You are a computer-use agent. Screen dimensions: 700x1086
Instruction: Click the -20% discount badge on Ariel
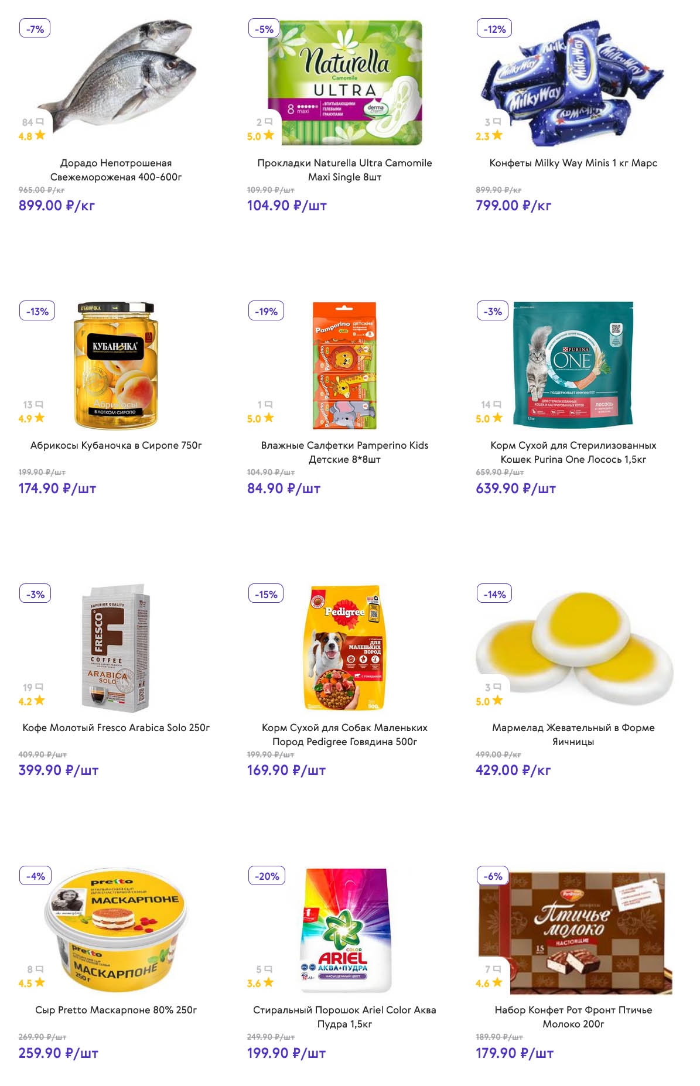pos(267,876)
